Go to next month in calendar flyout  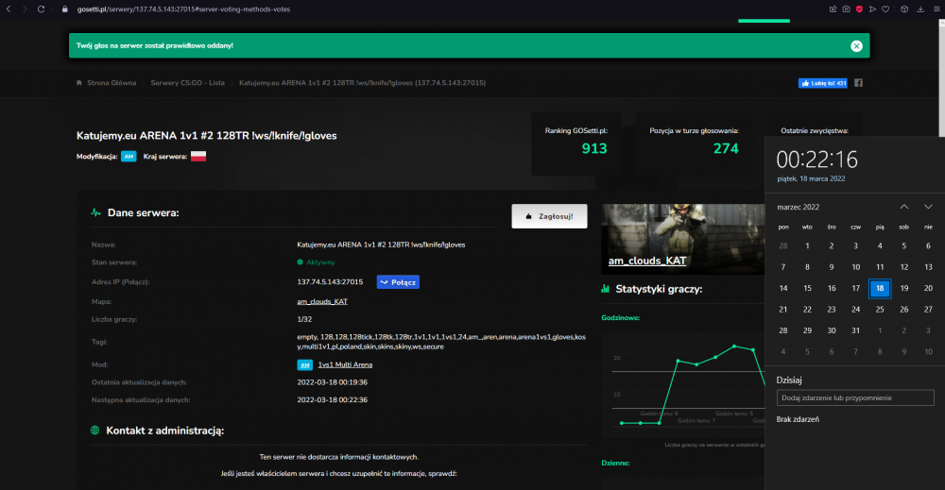tap(928, 207)
